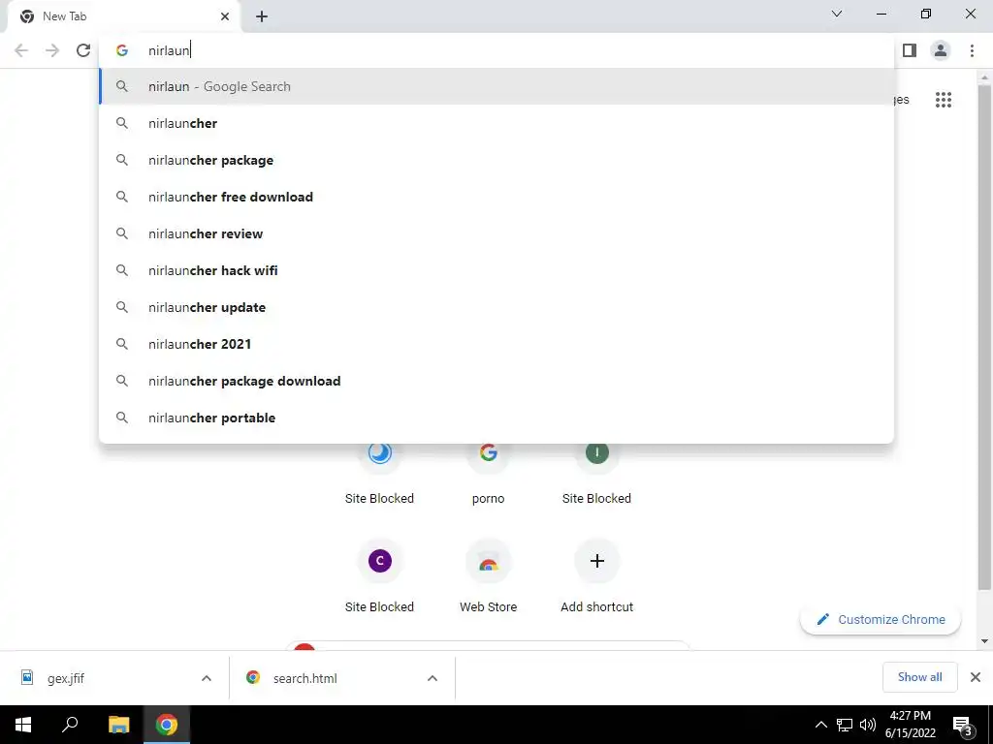Open the green I Site Blocked shortcut

(x=596, y=472)
